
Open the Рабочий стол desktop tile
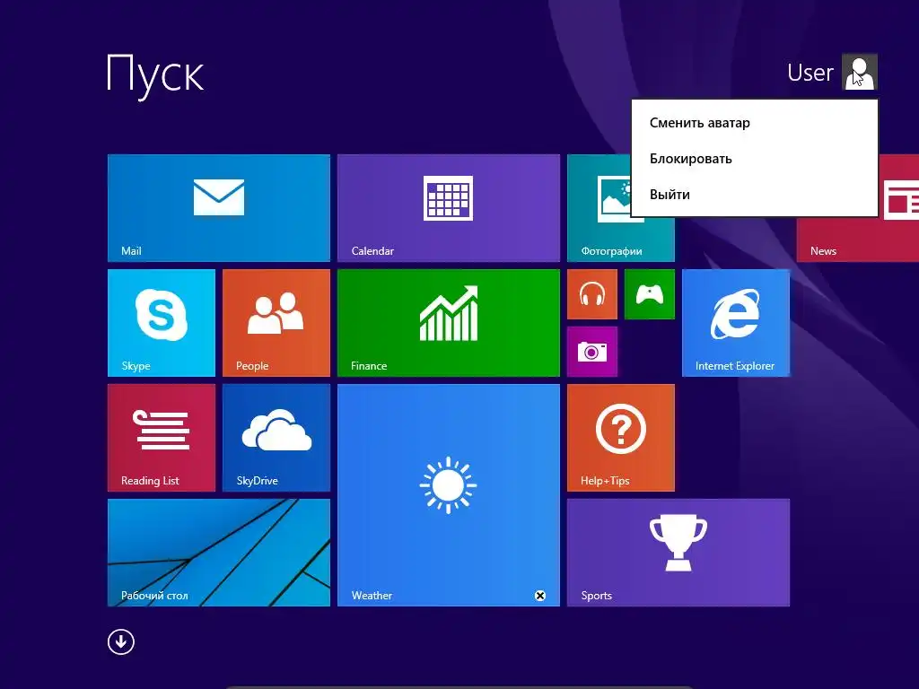[219, 553]
